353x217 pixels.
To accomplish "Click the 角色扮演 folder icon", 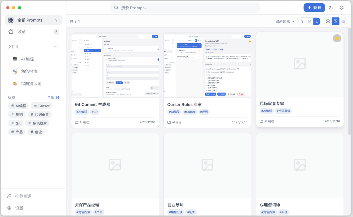I will coord(15,71).
